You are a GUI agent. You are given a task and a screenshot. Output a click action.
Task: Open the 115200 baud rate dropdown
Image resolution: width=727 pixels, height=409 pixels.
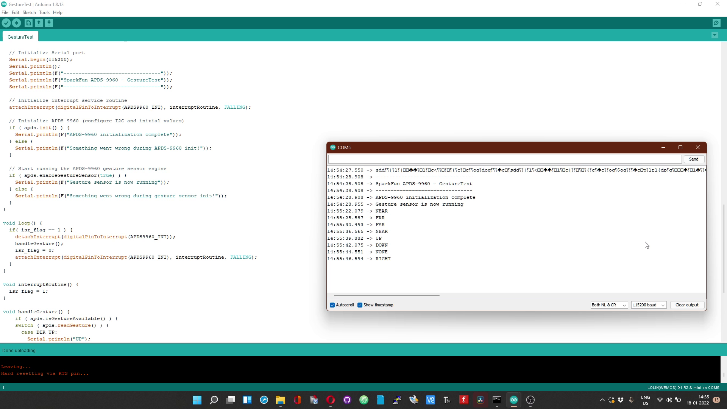tap(649, 305)
